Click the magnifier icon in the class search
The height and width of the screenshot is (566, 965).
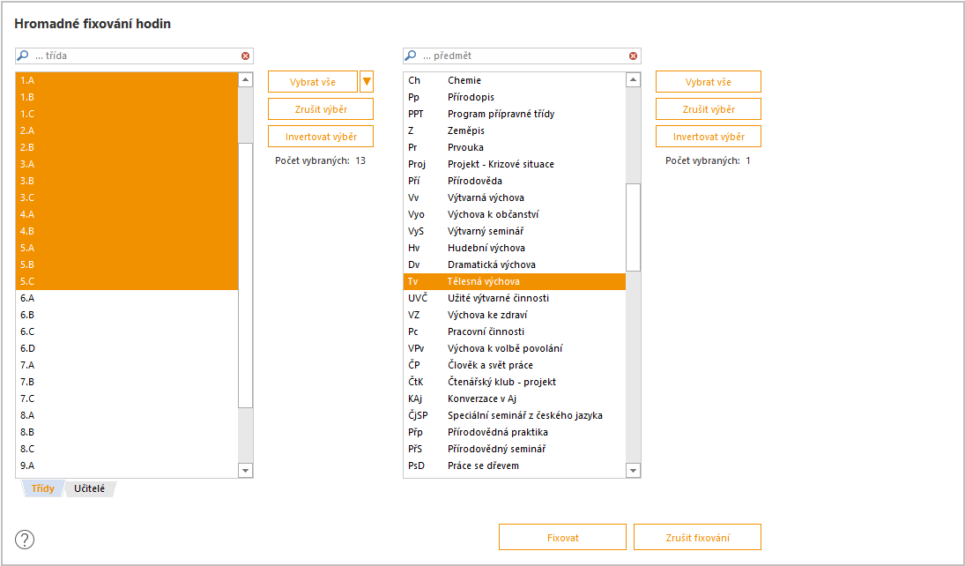point(23,56)
